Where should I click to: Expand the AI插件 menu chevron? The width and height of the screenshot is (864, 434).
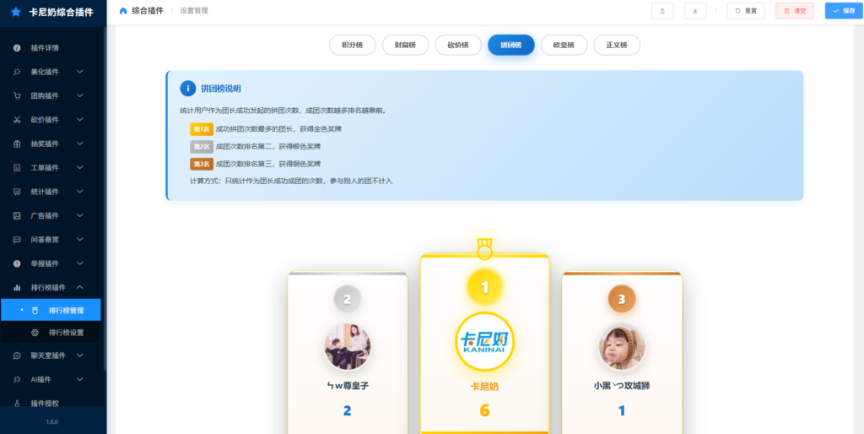(80, 379)
